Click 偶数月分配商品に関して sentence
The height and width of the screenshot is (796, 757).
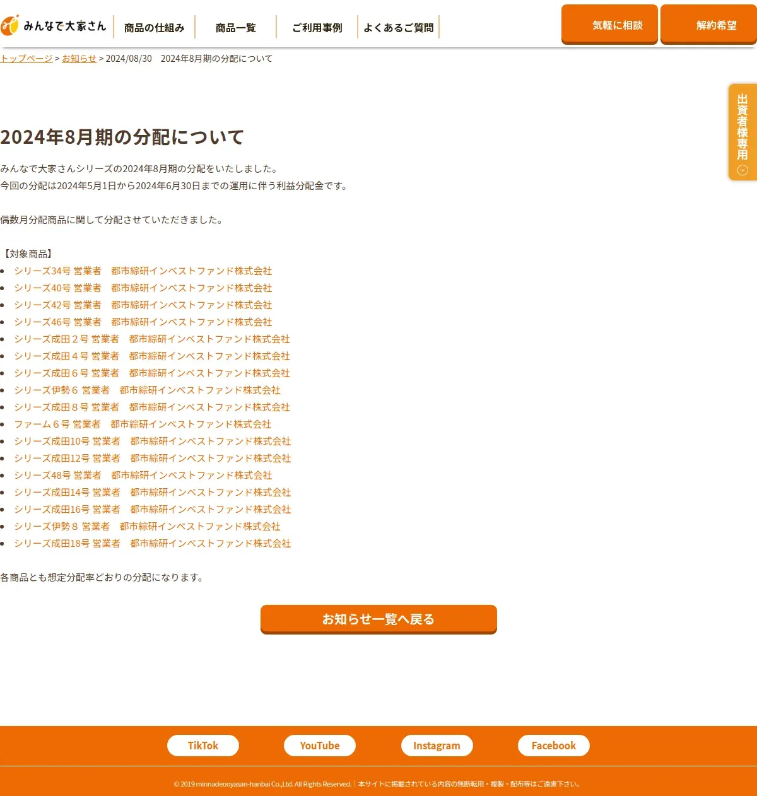[x=112, y=220]
